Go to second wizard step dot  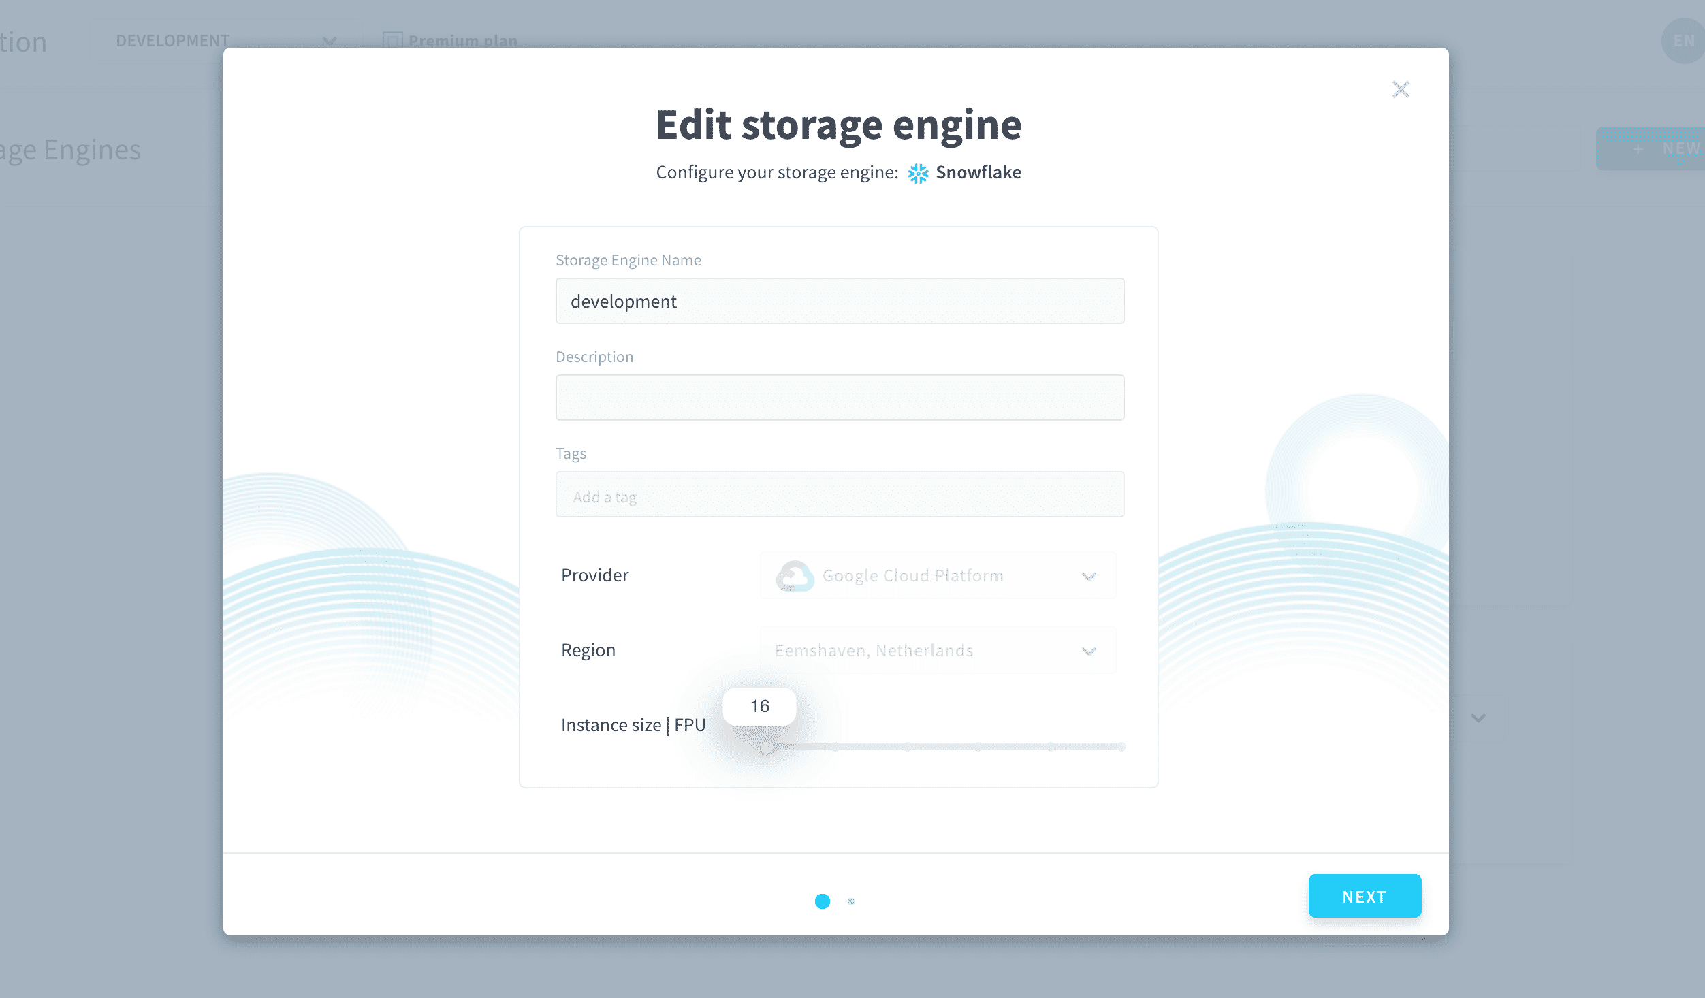coord(851,901)
